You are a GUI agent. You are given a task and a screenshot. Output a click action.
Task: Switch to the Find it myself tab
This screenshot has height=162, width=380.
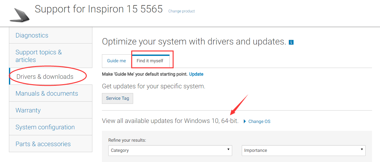tap(150, 61)
